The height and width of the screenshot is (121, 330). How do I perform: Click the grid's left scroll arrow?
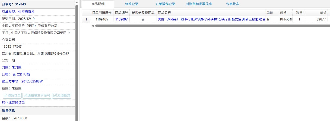click(x=93, y=26)
